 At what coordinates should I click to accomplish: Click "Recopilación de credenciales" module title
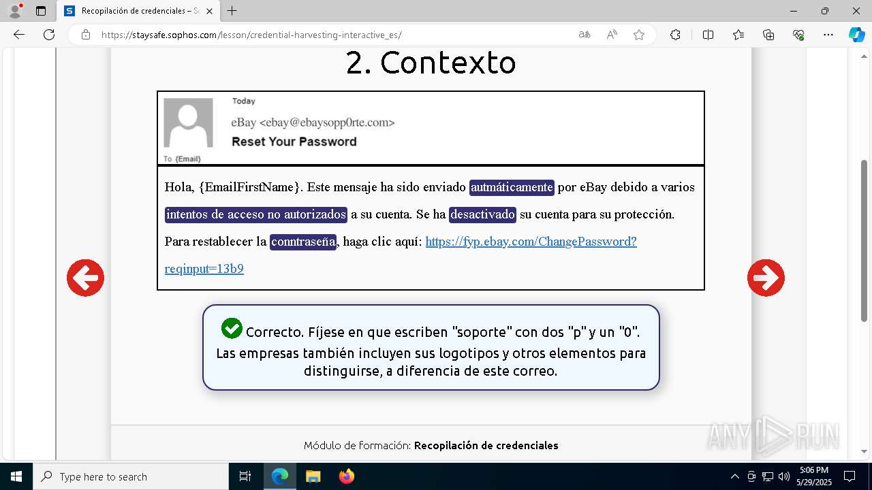pyautogui.click(x=486, y=446)
